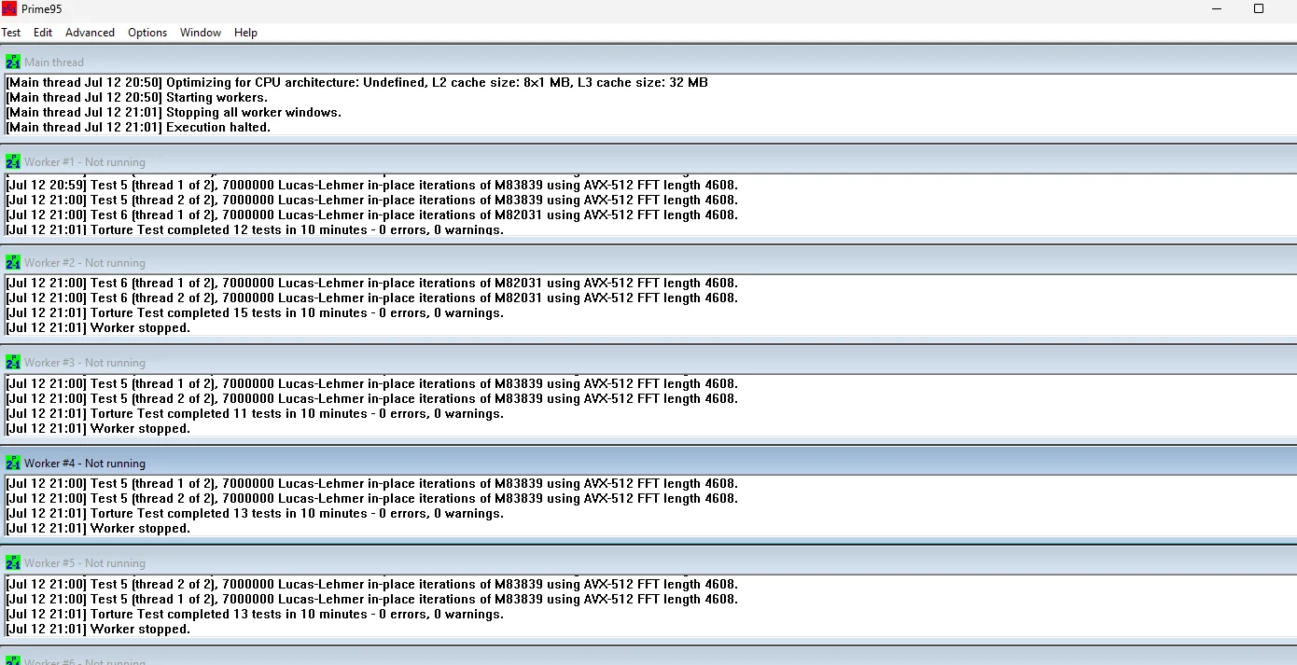Click Worker #5 'Worker stopped.' line

click(x=98, y=629)
